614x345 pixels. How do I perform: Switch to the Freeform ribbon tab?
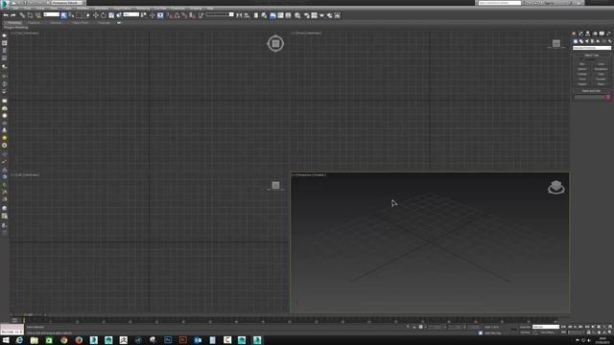point(34,23)
